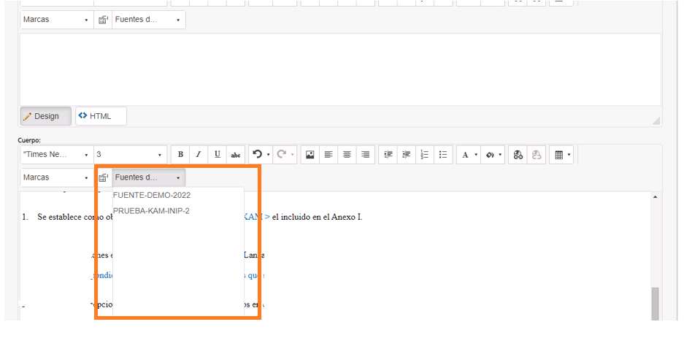Viewport: 692px width, 338px height.
Task: Insert a bulleted list
Action: 443,155
